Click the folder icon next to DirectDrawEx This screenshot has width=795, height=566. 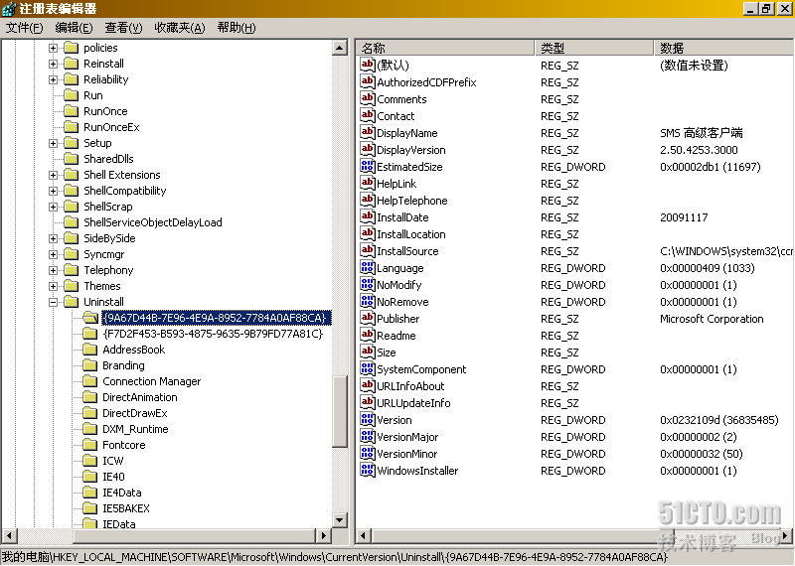pyautogui.click(x=90, y=413)
